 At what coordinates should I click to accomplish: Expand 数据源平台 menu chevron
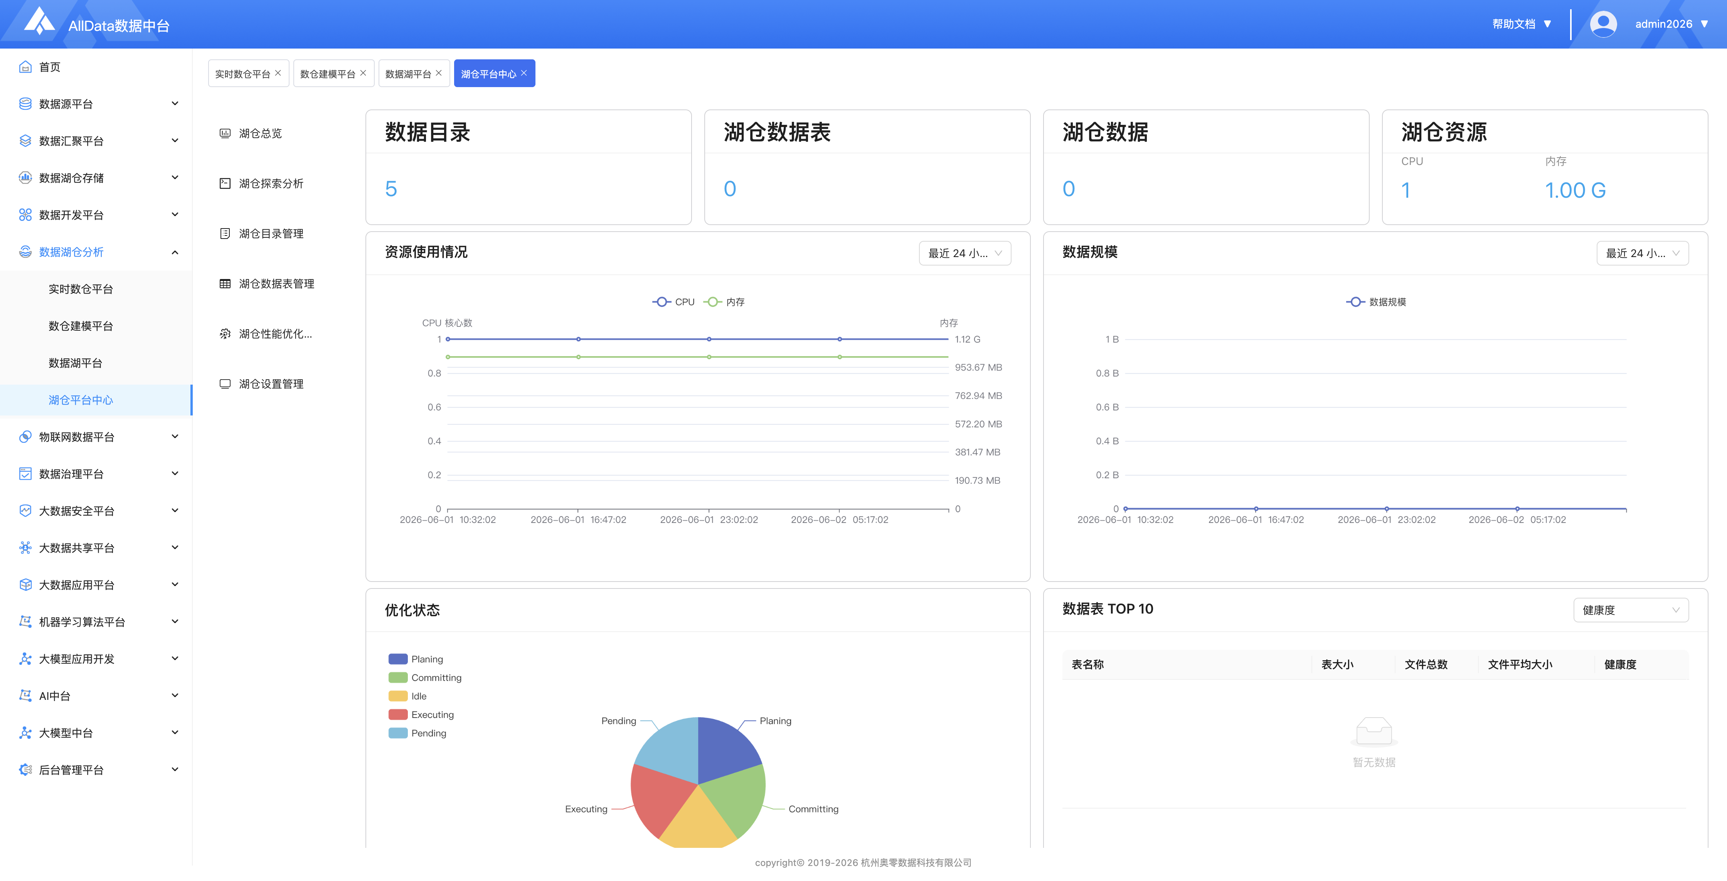(x=175, y=104)
